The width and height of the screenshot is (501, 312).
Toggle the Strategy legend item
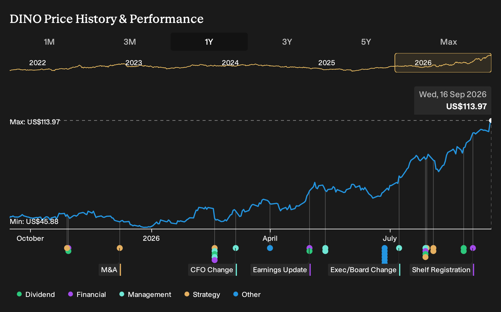(x=202, y=294)
